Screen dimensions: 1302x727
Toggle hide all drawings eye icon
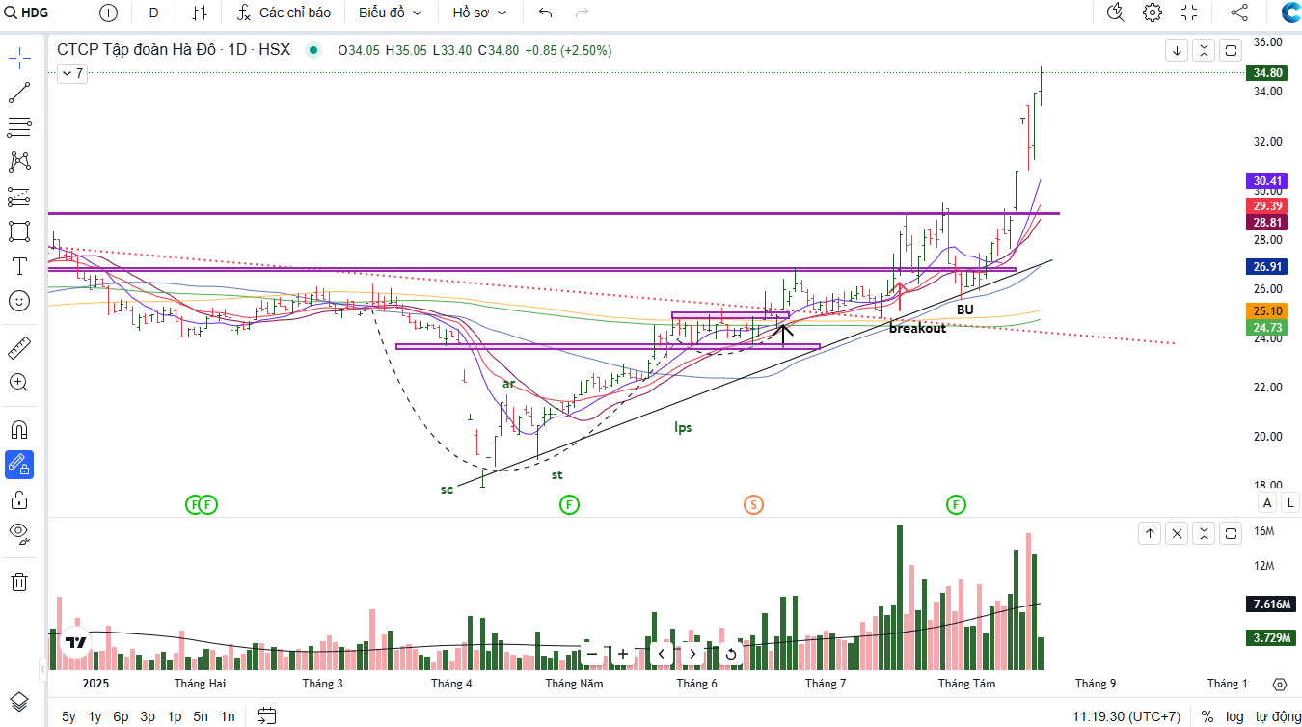point(19,532)
